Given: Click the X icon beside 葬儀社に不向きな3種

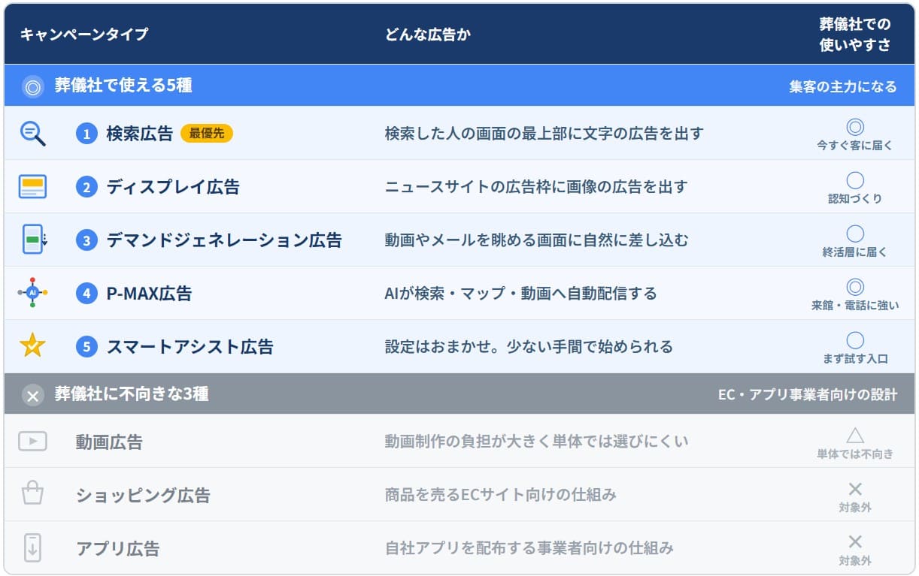Looking at the screenshot, I should (32, 395).
